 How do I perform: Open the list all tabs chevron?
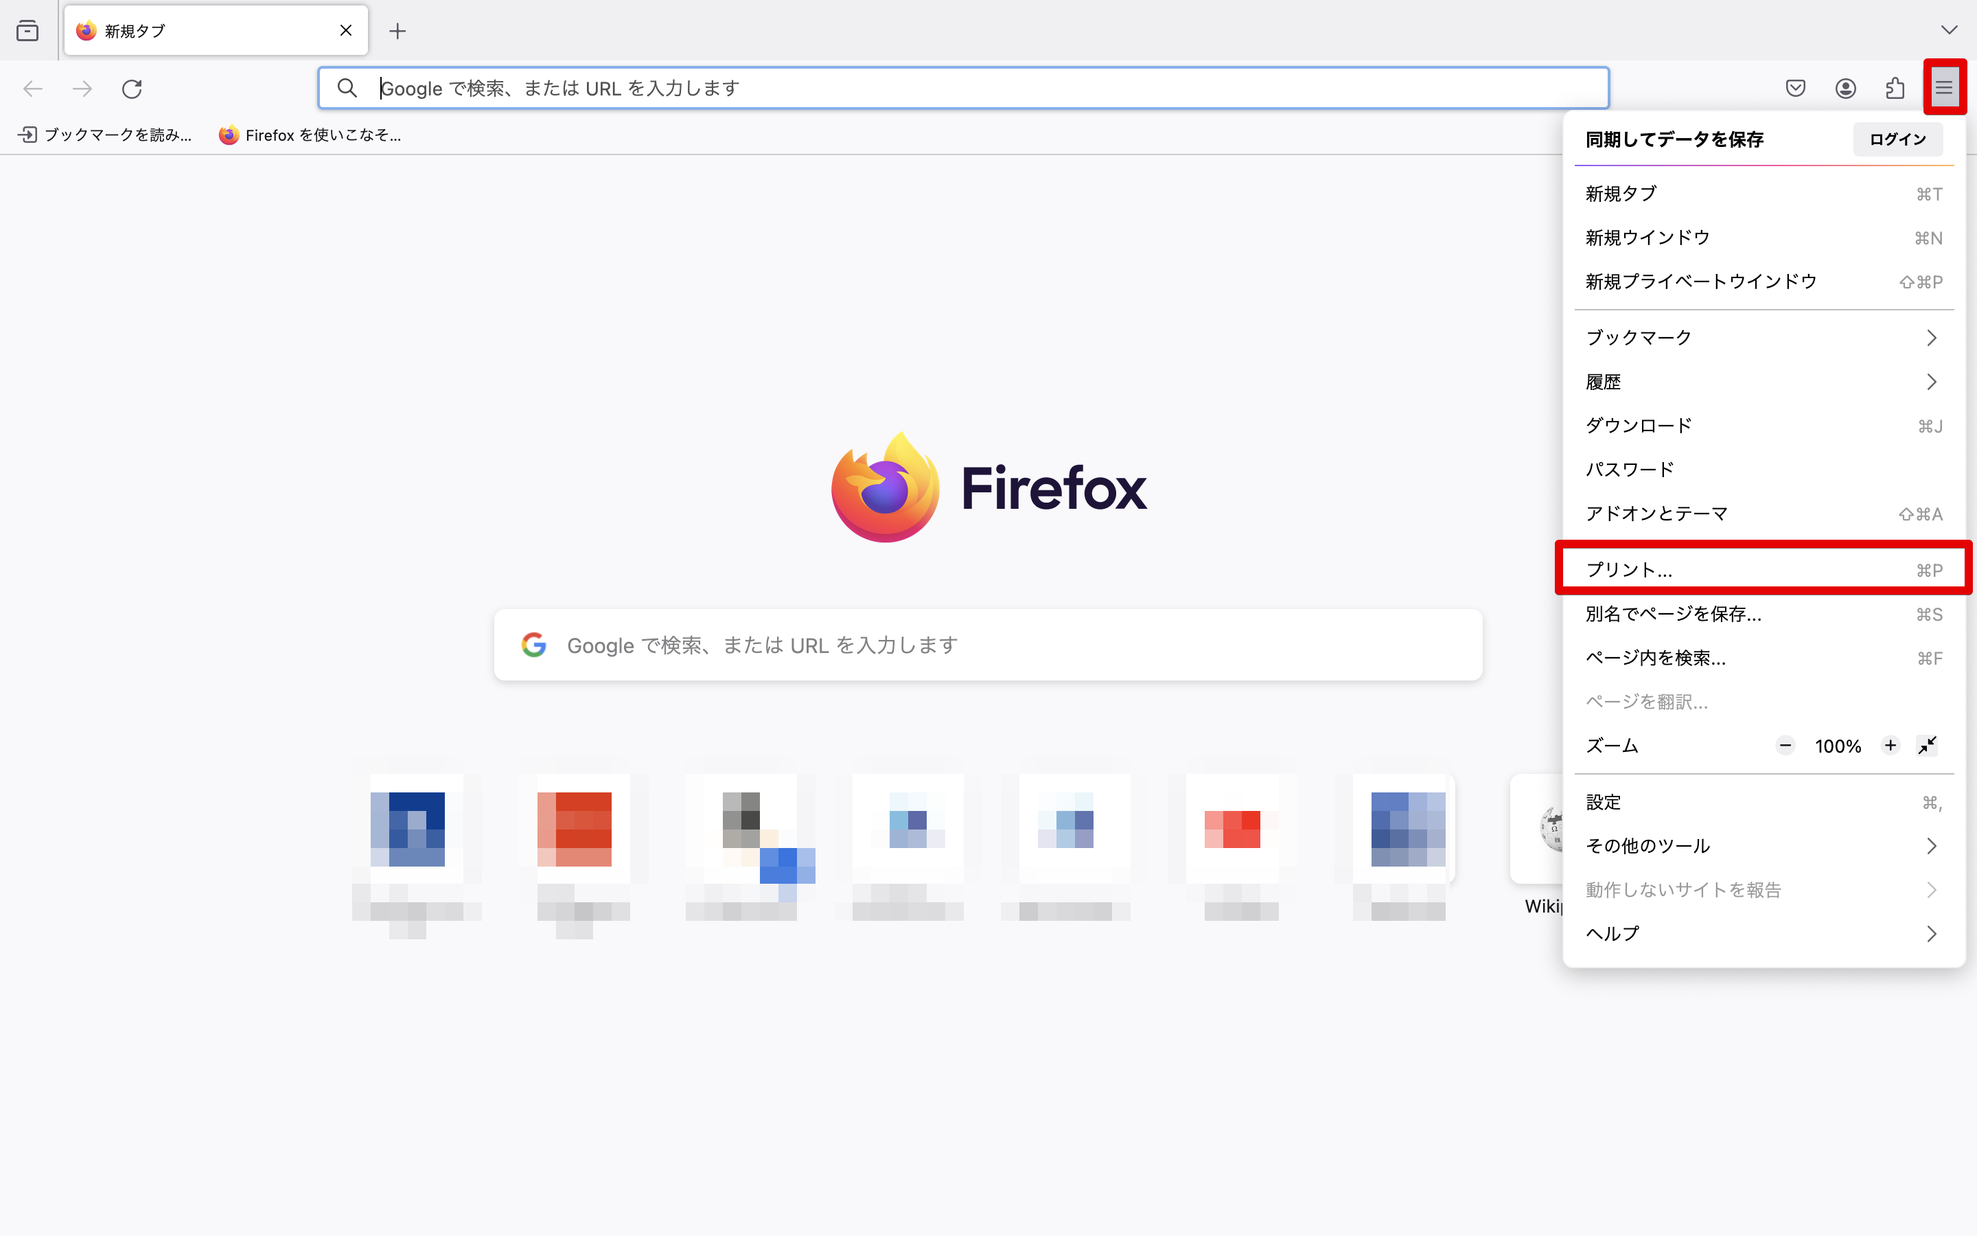click(x=1950, y=30)
